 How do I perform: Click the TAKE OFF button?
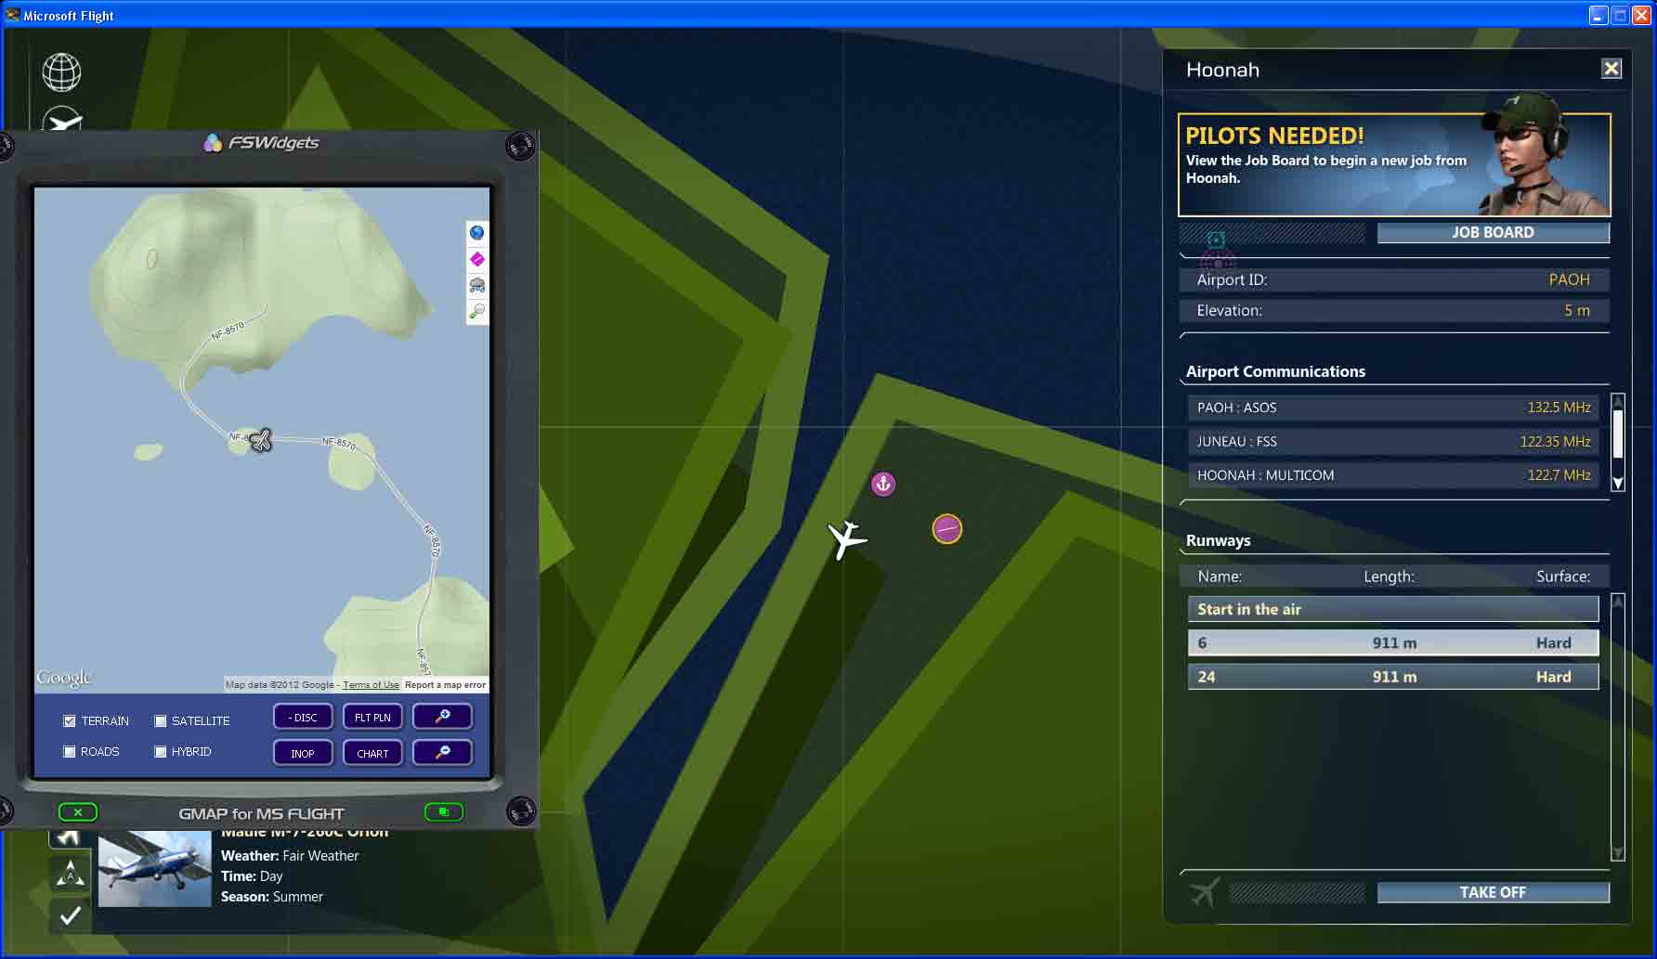click(x=1493, y=892)
